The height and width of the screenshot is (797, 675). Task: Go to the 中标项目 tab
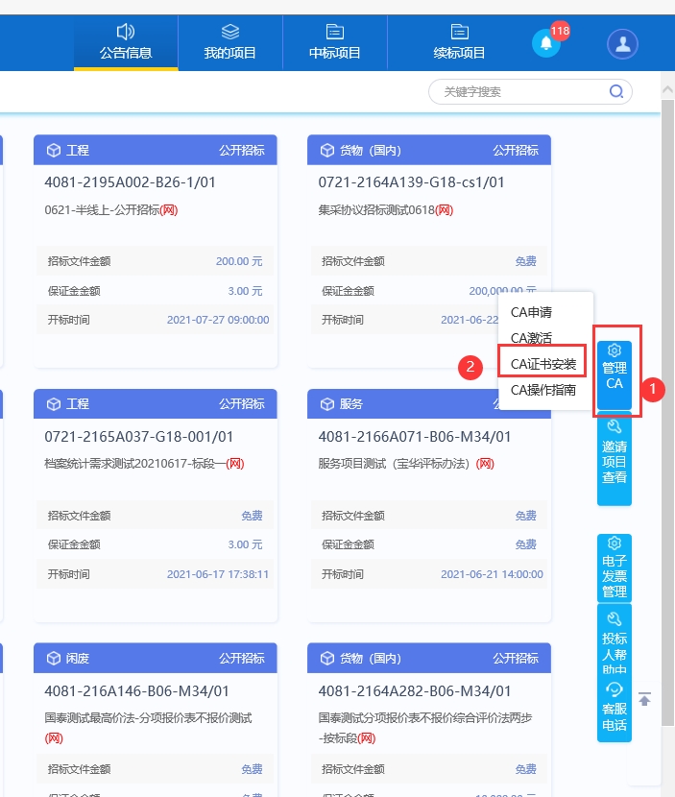335,43
